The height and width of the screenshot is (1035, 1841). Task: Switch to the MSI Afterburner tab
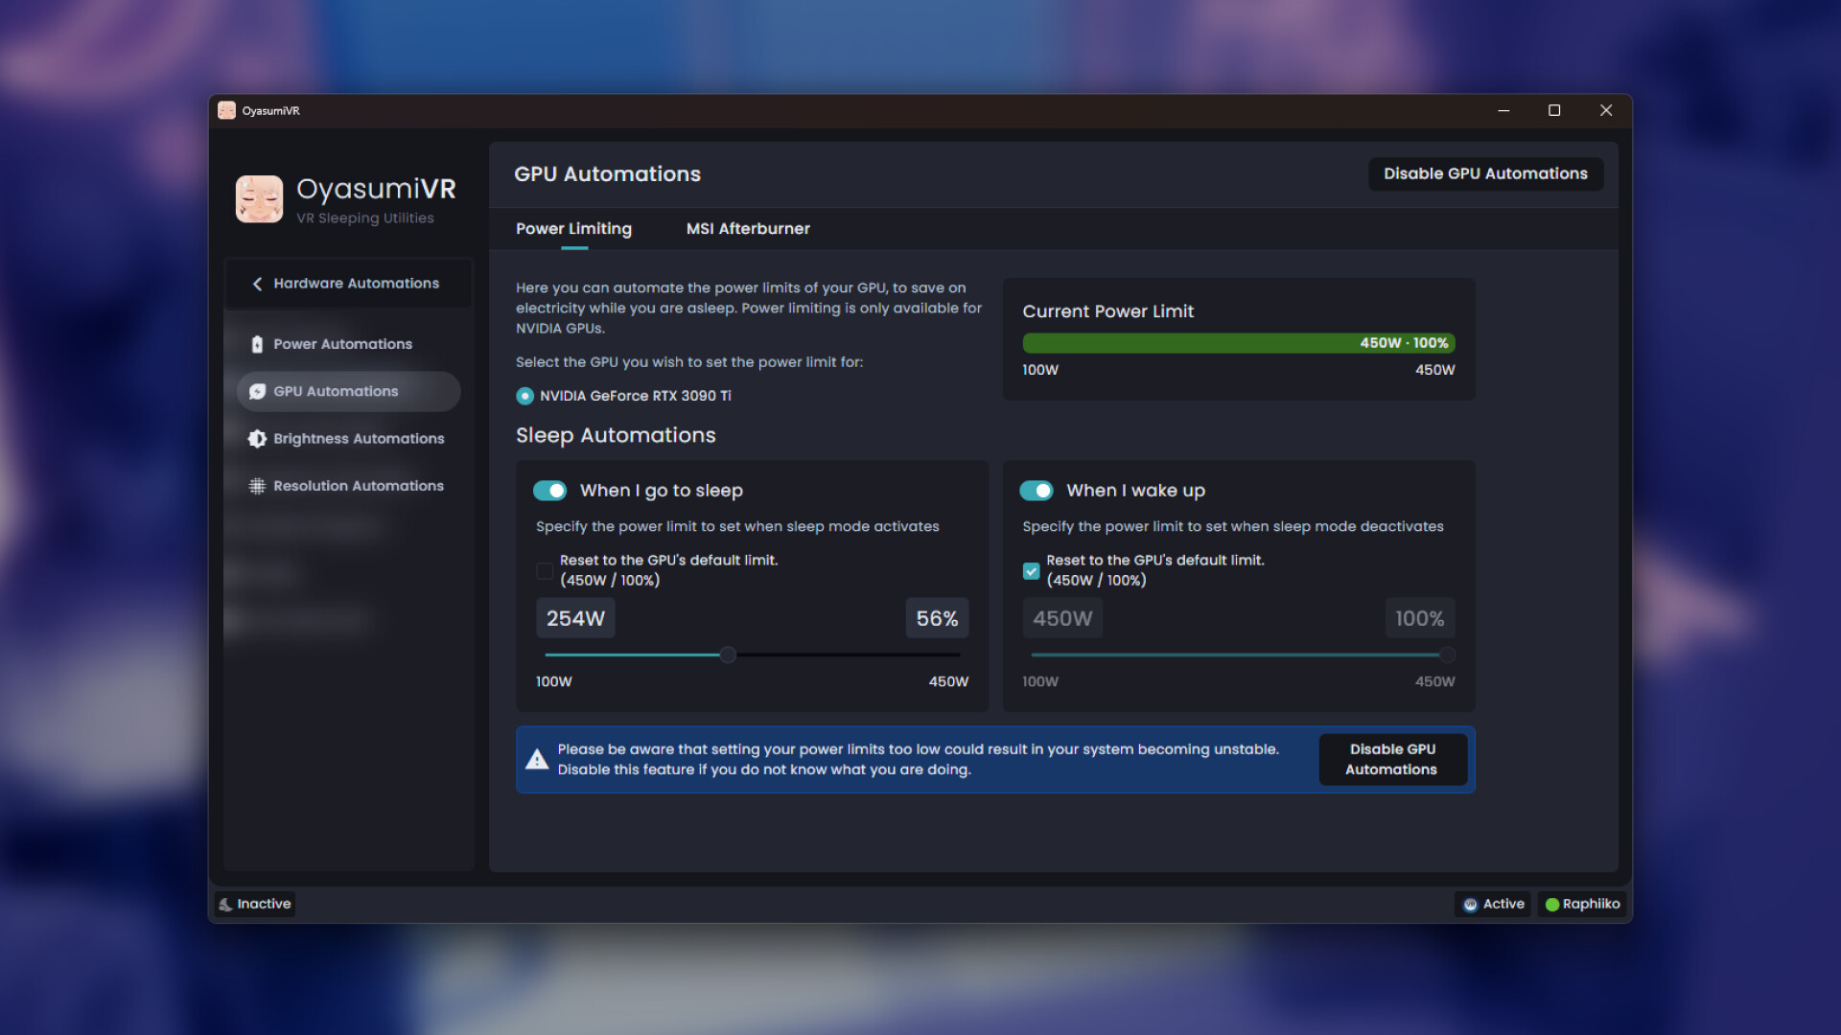pos(747,228)
